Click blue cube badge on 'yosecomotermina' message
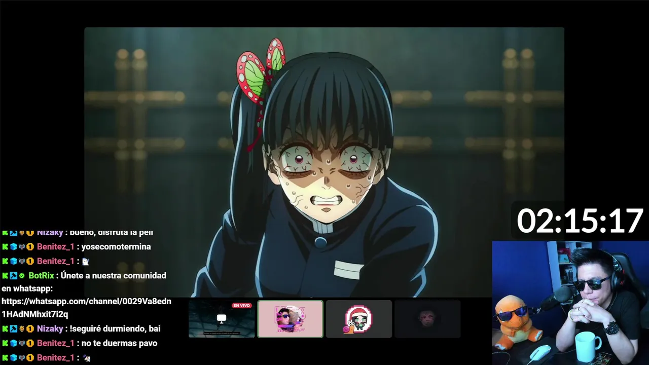The image size is (649, 365). [14, 247]
